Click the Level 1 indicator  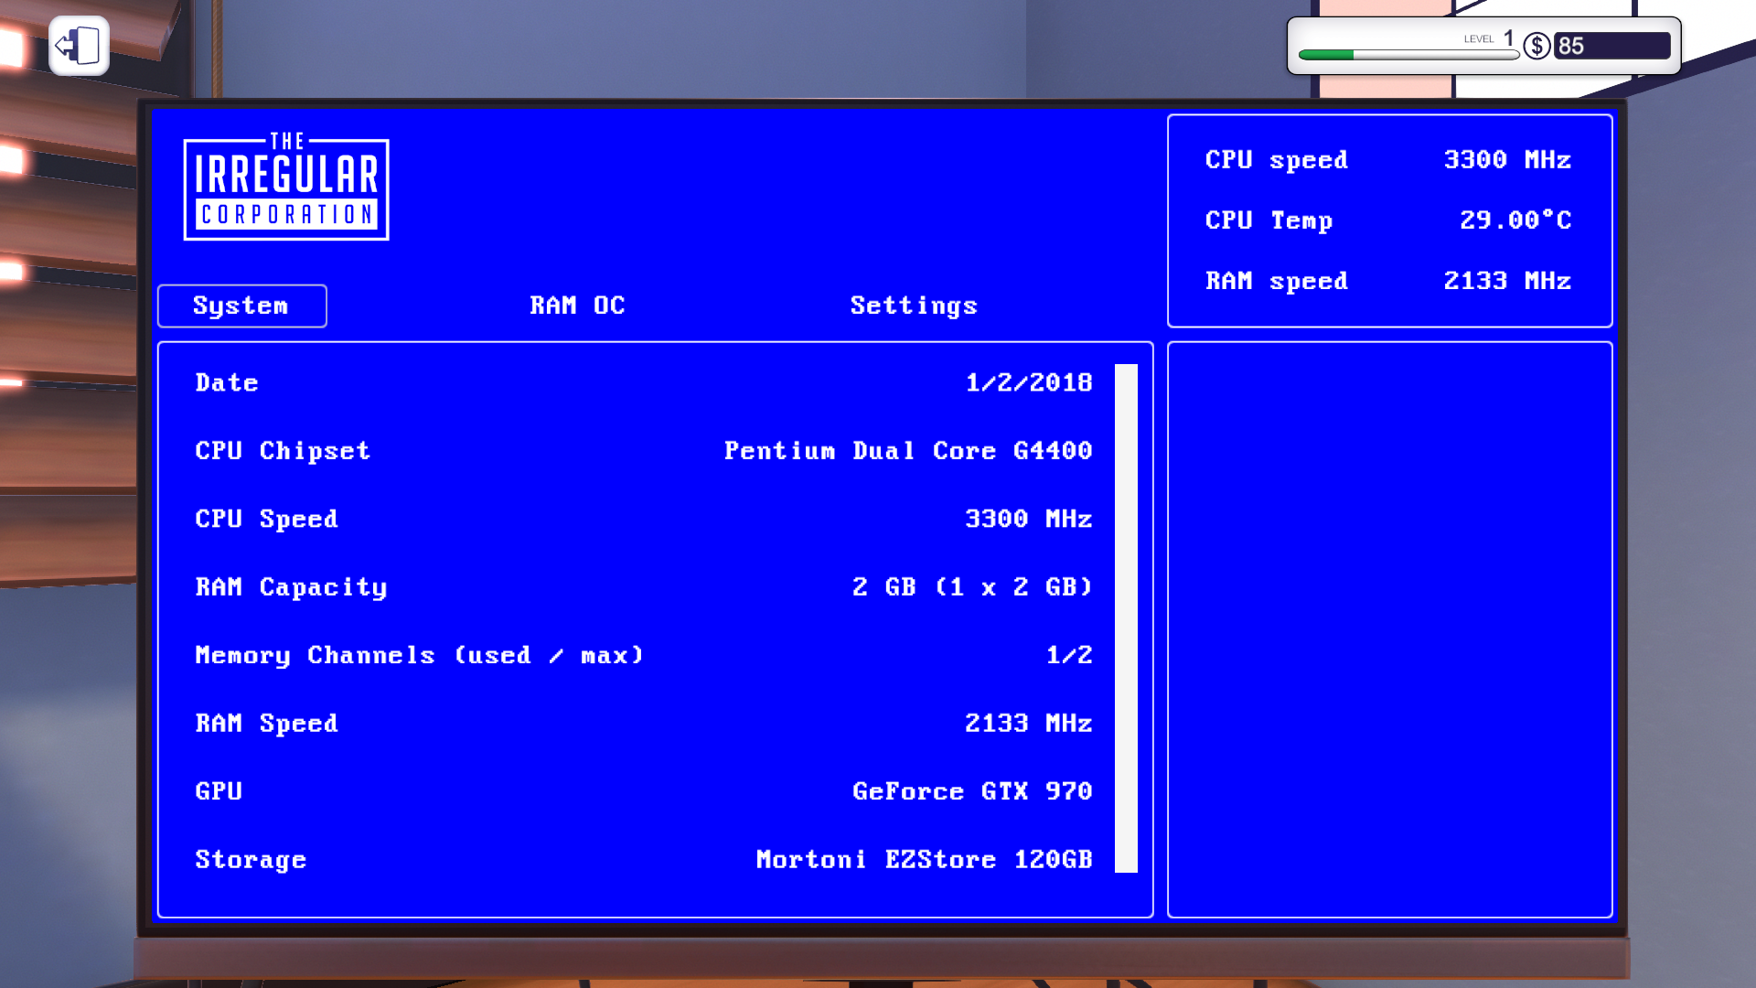pyautogui.click(x=1489, y=38)
